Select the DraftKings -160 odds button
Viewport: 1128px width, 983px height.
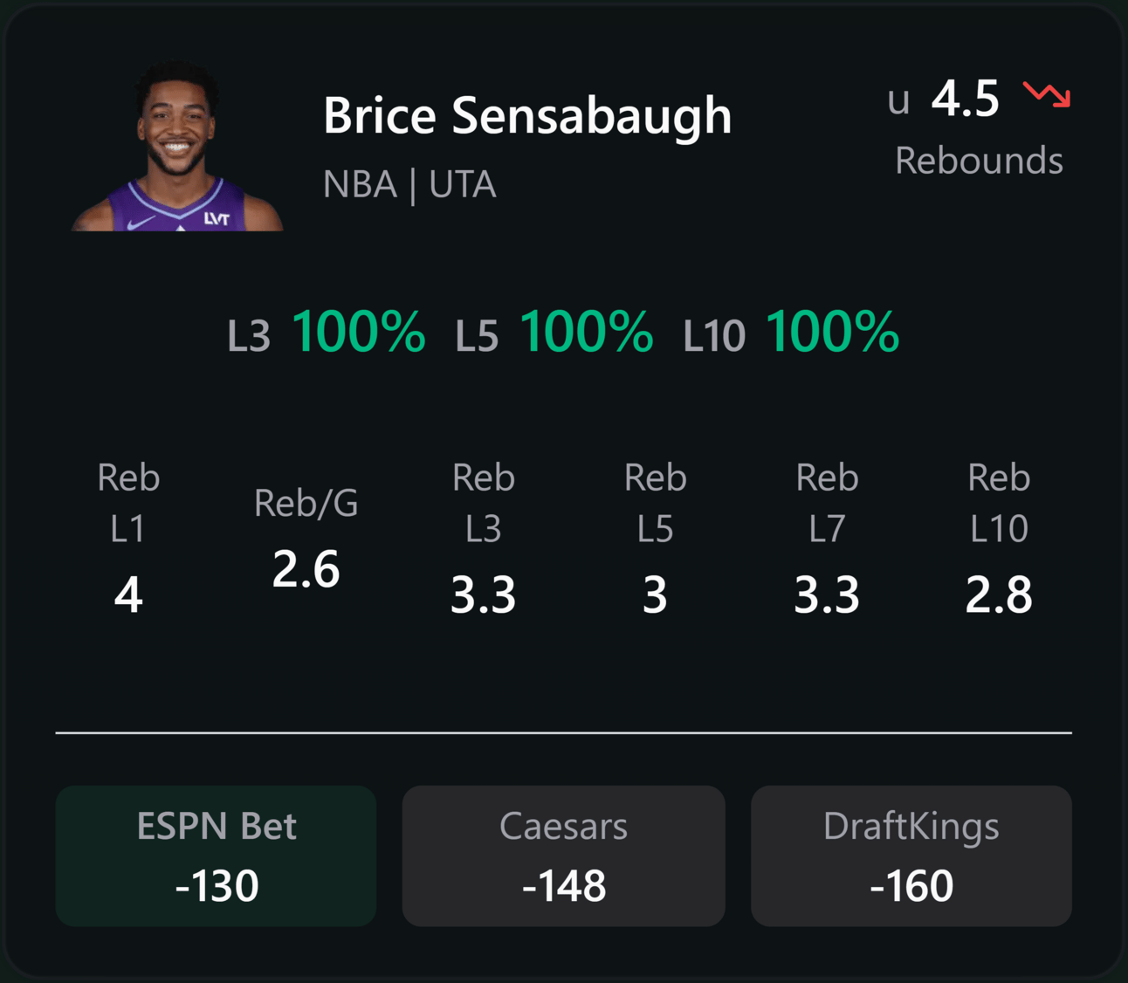[x=911, y=856]
